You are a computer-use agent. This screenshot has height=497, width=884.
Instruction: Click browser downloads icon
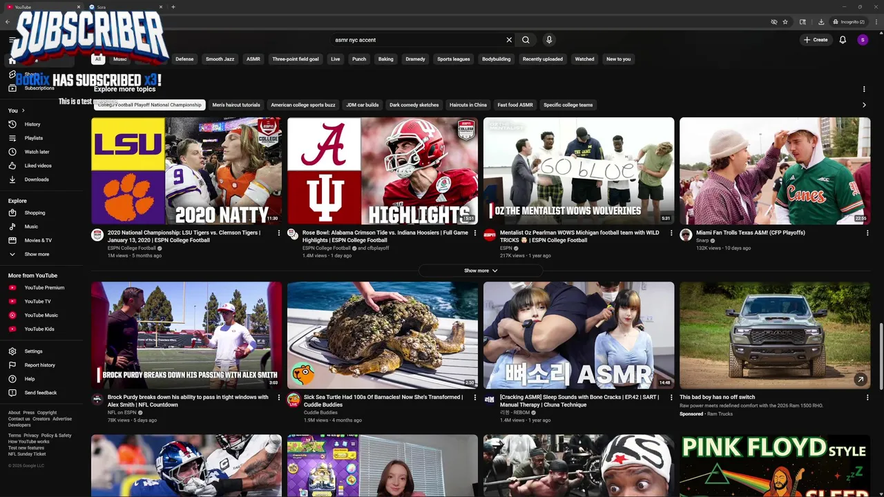[820, 22]
